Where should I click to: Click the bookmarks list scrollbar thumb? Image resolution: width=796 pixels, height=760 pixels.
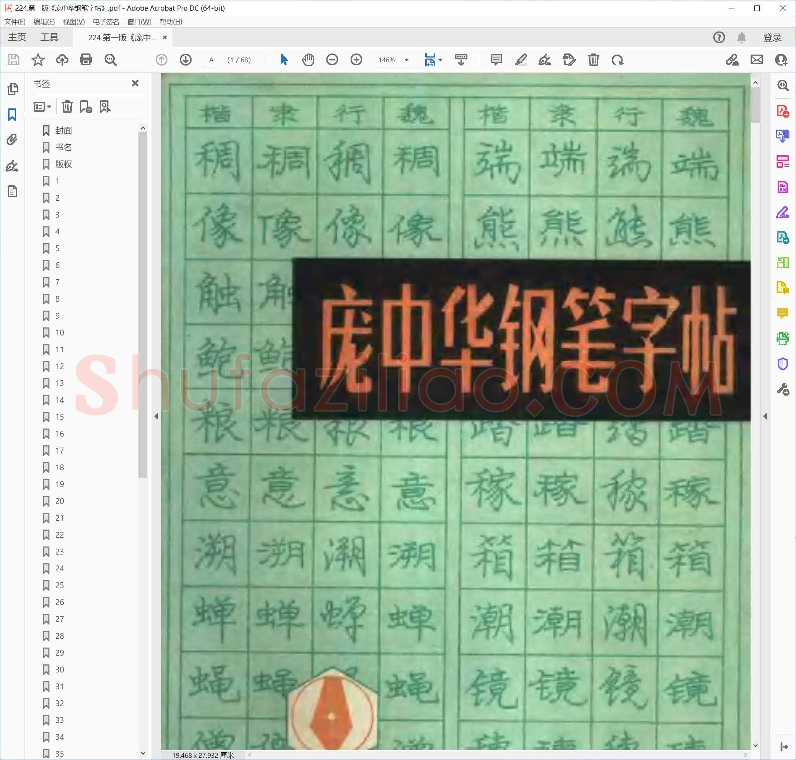[x=142, y=305]
